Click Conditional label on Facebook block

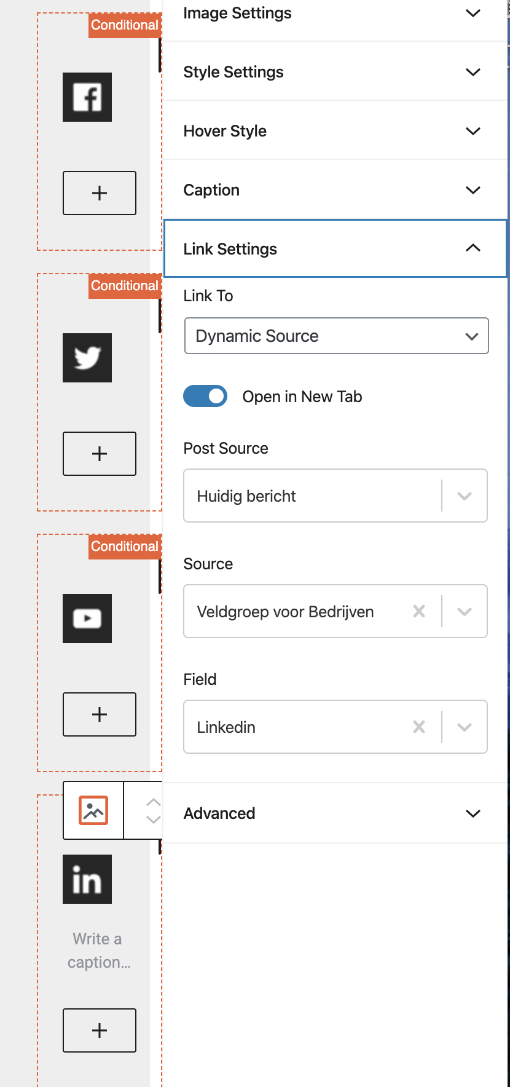coord(125,25)
